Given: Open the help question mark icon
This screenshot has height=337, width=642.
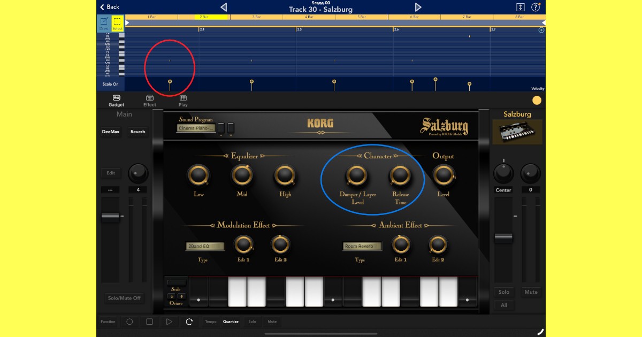Looking at the screenshot, I should (x=536, y=7).
